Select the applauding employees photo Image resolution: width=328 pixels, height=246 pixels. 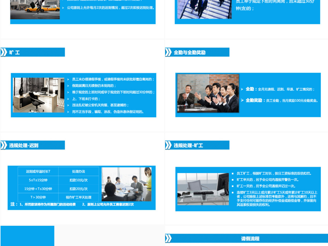pyautogui.click(x=208, y=93)
